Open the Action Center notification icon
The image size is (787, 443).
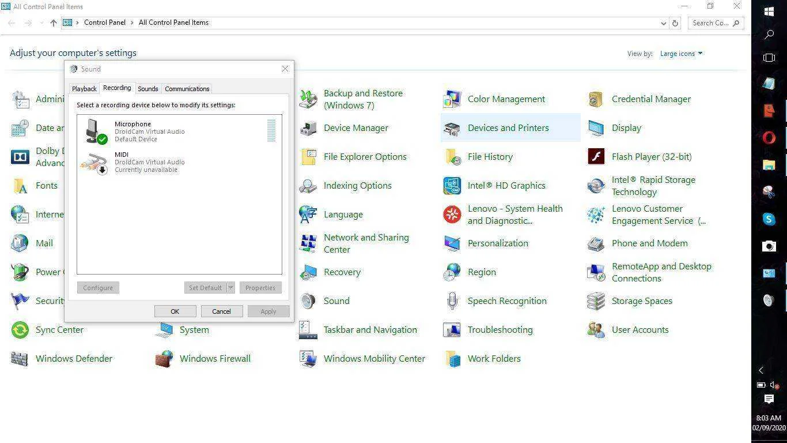769,399
